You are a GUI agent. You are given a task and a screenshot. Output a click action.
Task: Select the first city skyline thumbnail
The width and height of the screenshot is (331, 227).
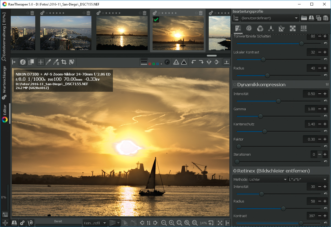click(23, 33)
